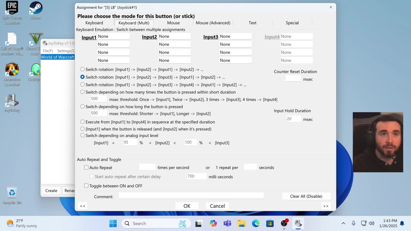
Task: Click the Comment text field
Action: [x=191, y=196]
